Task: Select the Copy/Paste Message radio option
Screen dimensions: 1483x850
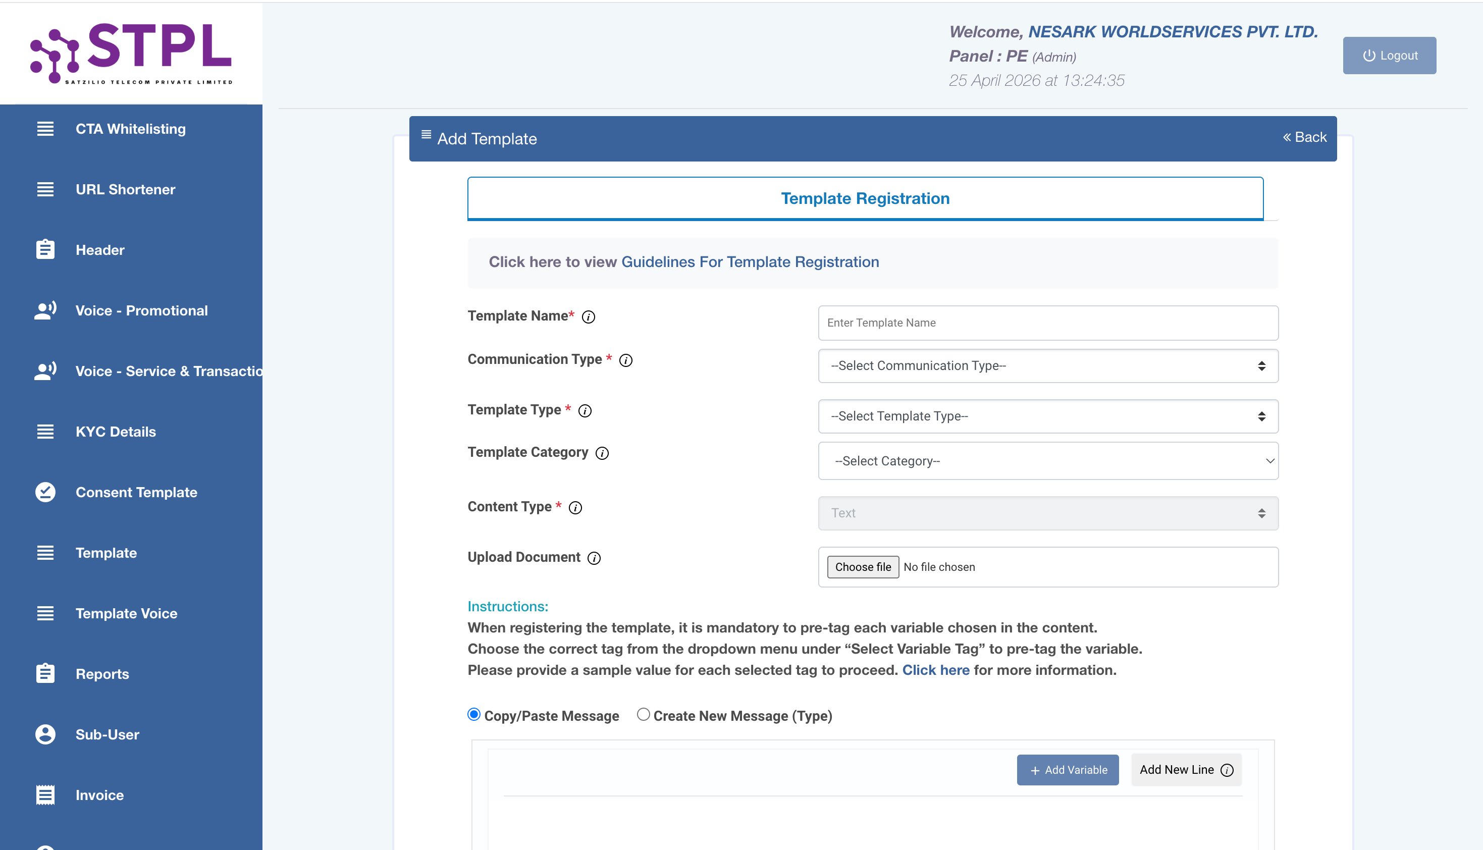Action: pyautogui.click(x=474, y=715)
